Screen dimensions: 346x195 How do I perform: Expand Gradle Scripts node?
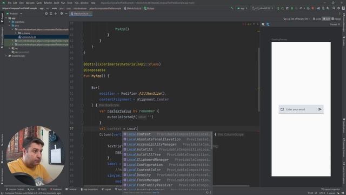[6, 56]
